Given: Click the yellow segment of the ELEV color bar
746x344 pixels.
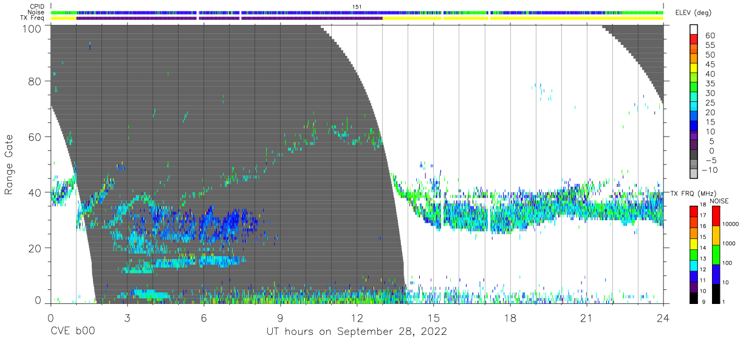Looking at the screenshot, I should pos(694,69).
